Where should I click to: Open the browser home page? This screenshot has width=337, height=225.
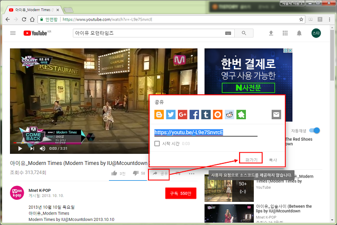[x=32, y=19]
